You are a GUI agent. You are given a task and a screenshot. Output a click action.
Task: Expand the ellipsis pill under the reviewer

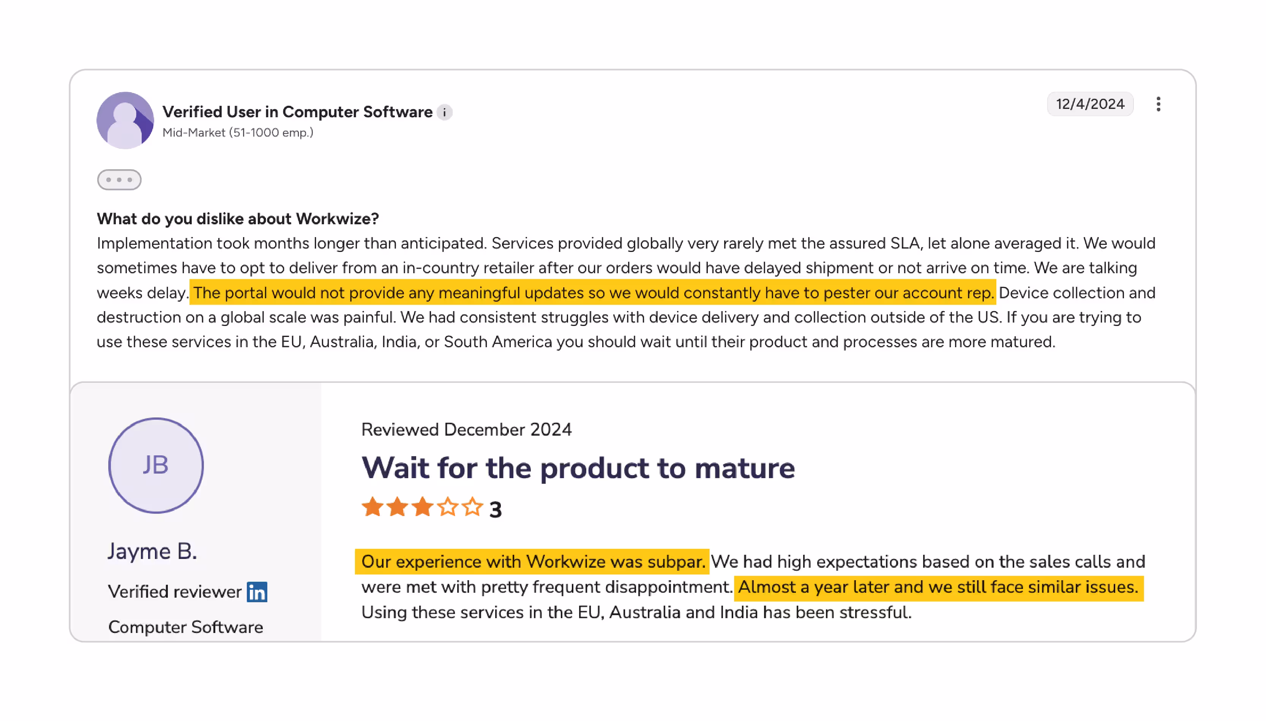pyautogui.click(x=119, y=180)
